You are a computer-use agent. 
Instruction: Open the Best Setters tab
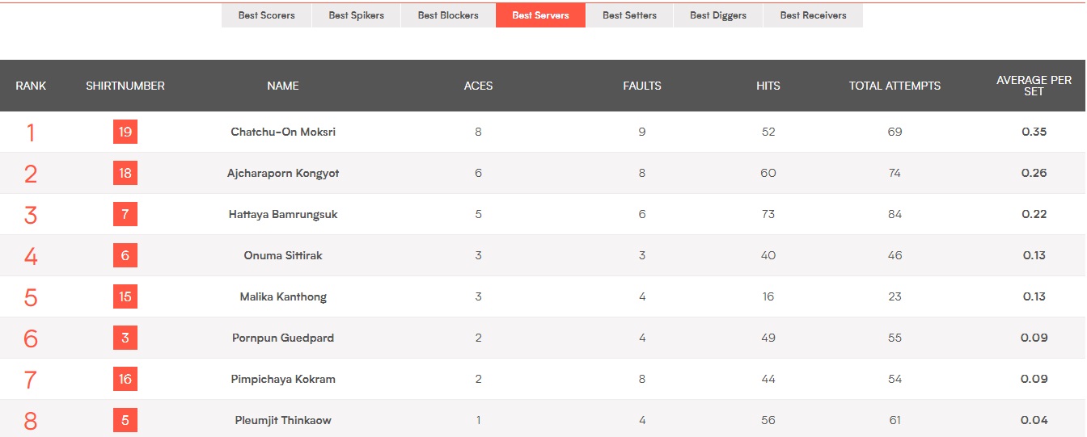coord(629,15)
